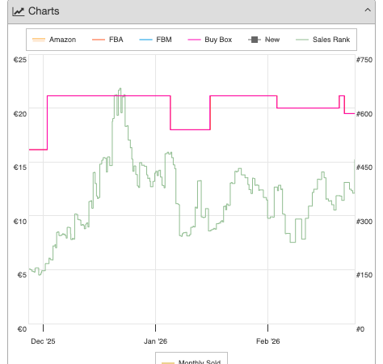
Task: Toggle Amazon series in legend
Action: (x=54, y=40)
